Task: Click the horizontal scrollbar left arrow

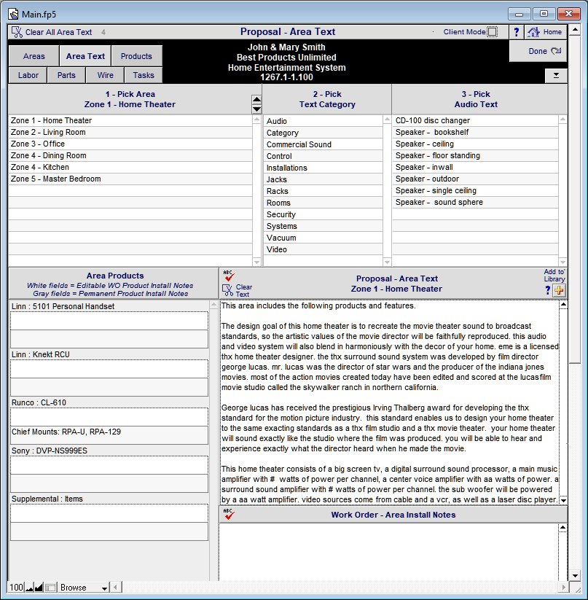Action: click(115, 587)
